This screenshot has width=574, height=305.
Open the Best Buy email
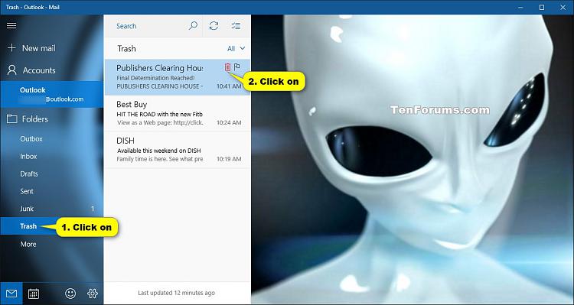[x=178, y=113]
